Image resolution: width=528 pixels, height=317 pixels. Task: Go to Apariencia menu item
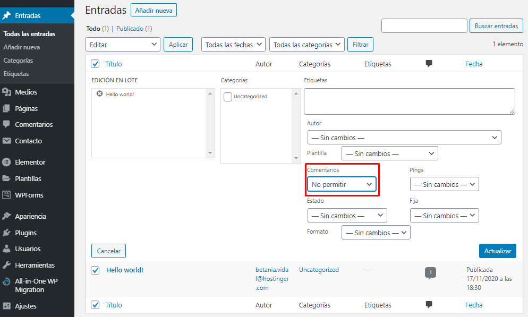[30, 216]
